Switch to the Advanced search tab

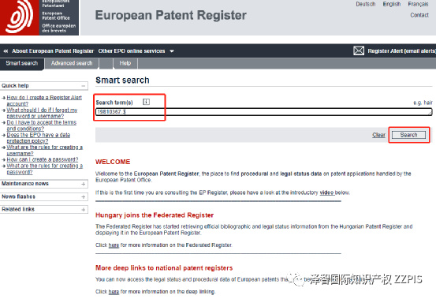72,63
